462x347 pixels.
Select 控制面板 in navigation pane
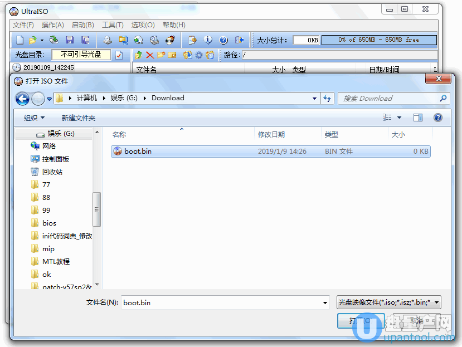point(55,159)
